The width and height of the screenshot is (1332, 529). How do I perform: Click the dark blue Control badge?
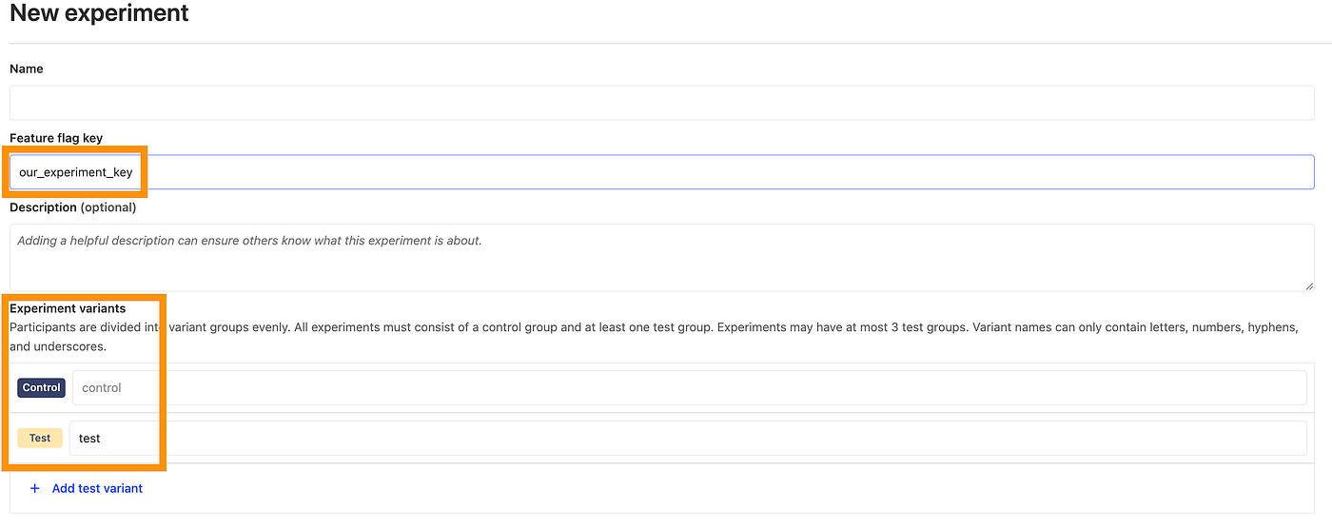click(42, 387)
